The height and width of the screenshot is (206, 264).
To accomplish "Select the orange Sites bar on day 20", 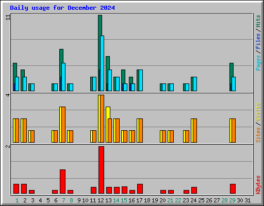I will pyautogui.click(x=164, y=136).
